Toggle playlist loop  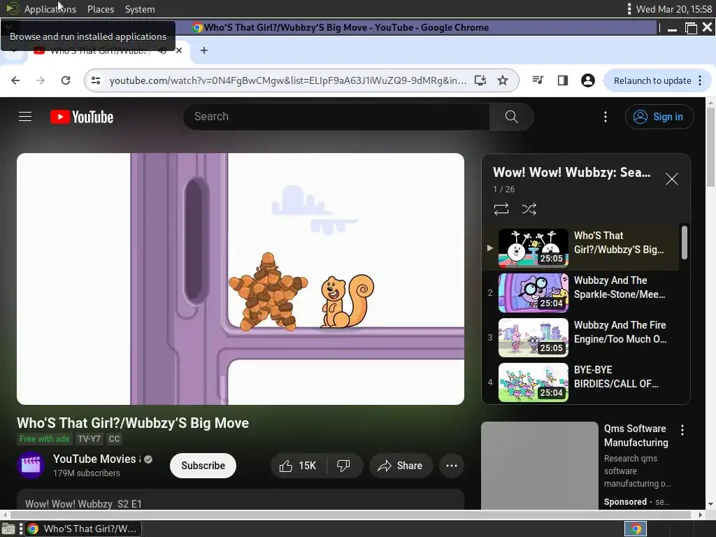(501, 209)
